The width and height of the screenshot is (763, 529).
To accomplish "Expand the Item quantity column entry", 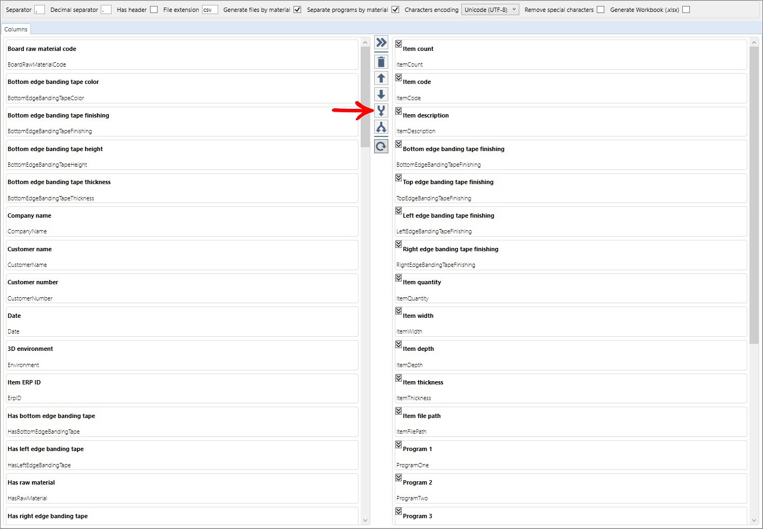I will tap(399, 278).
